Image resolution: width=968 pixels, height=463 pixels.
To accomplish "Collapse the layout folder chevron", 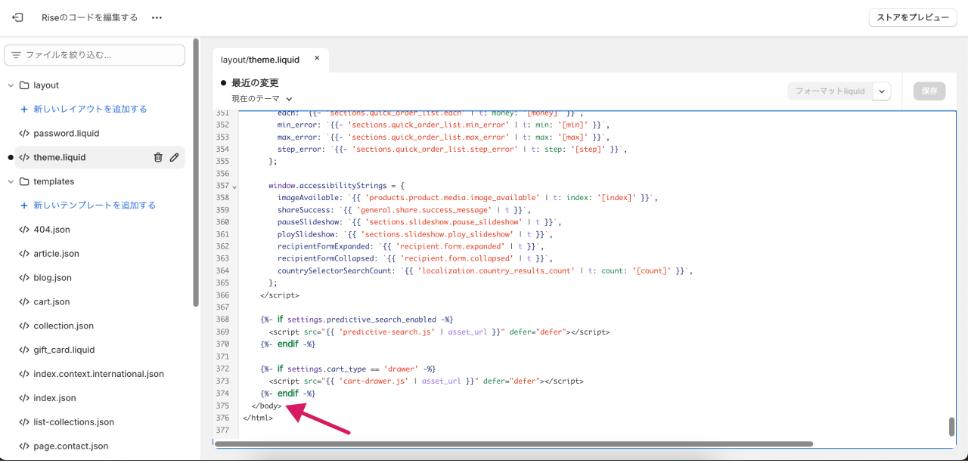I will [11, 85].
